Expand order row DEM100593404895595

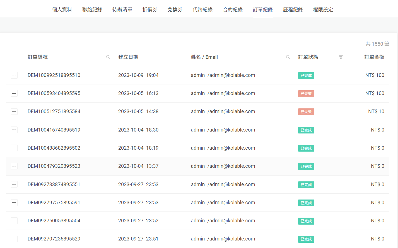tap(14, 93)
